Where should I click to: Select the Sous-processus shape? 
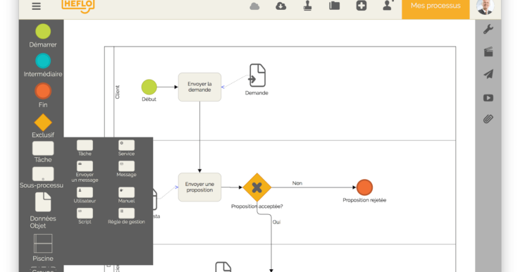tap(43, 174)
